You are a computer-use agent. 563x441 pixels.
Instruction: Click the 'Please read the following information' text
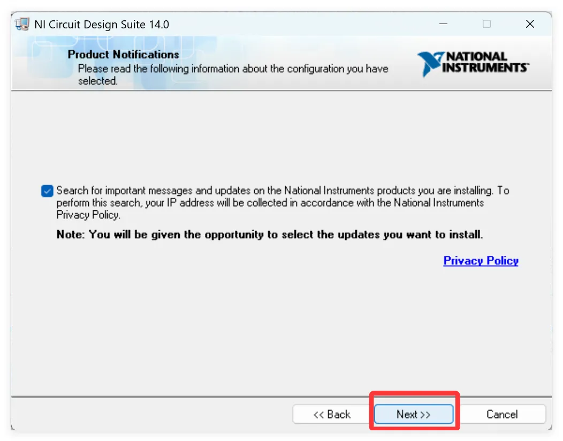pos(233,75)
